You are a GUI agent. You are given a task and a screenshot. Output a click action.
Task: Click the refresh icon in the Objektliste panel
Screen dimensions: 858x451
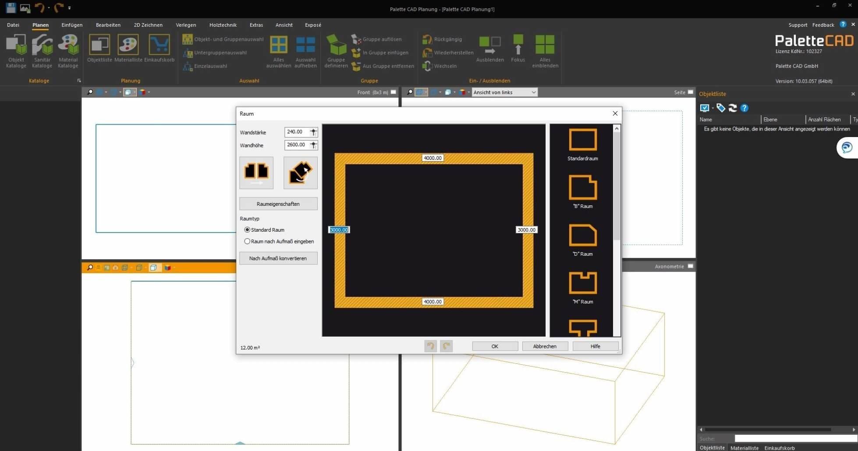click(x=733, y=108)
